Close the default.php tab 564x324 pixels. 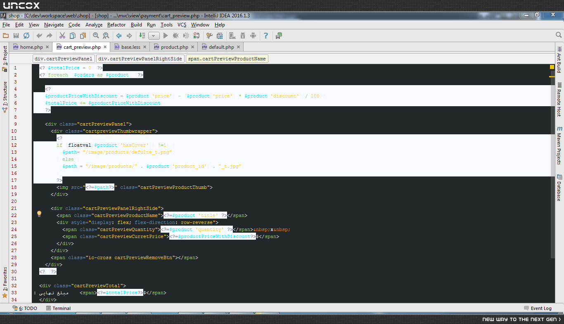coord(238,47)
